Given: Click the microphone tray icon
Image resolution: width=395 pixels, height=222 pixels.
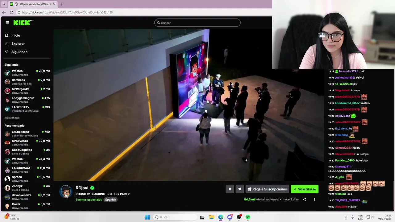Looking at the screenshot, I should click(353, 217).
